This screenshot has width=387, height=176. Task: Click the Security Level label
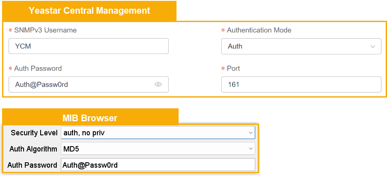click(x=34, y=133)
